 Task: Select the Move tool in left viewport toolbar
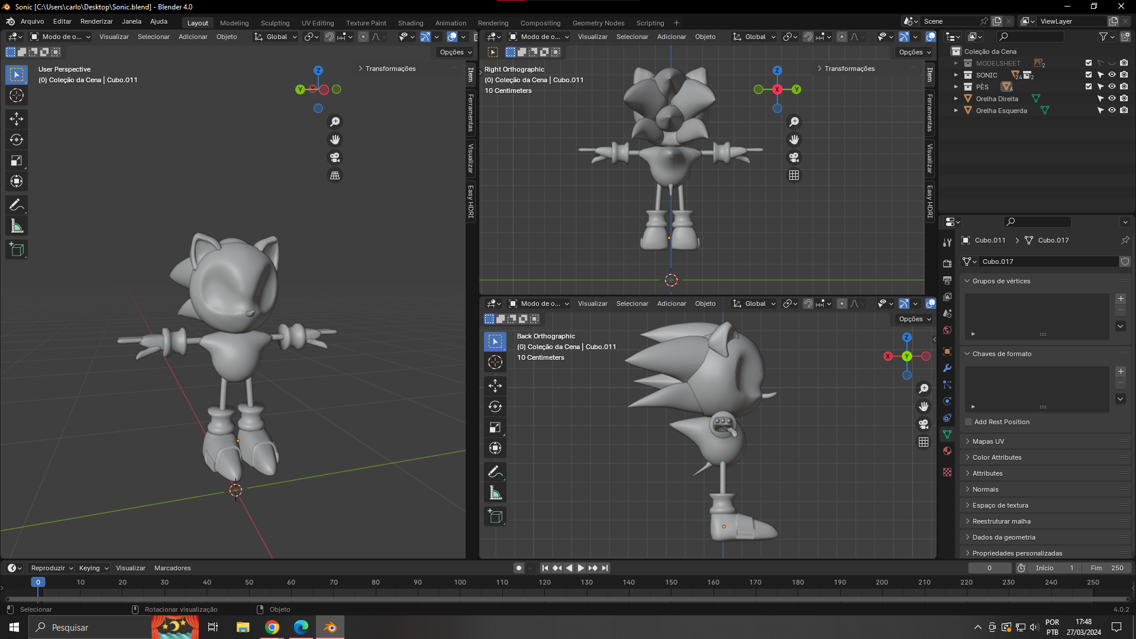pyautogui.click(x=17, y=119)
